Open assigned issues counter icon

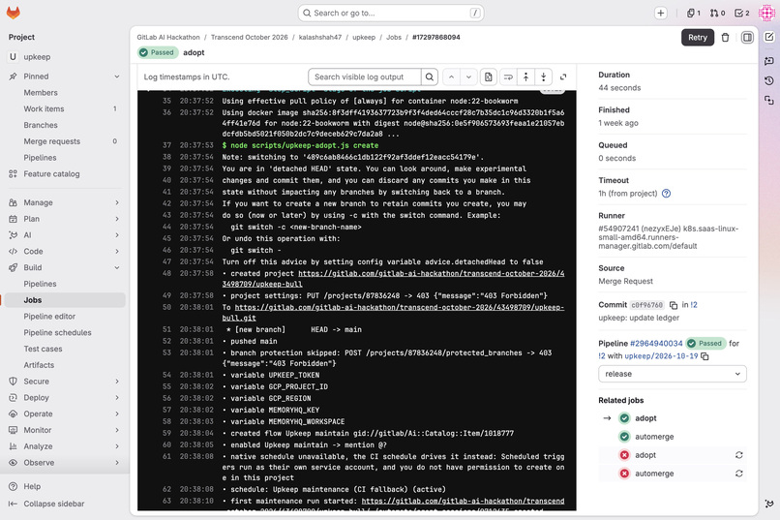(694, 14)
